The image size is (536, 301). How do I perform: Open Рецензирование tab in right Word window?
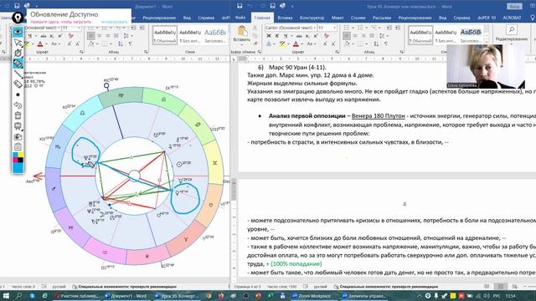click(x=415, y=18)
